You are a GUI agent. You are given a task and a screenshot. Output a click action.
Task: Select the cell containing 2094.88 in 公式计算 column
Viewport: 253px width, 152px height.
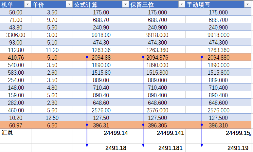101,58
